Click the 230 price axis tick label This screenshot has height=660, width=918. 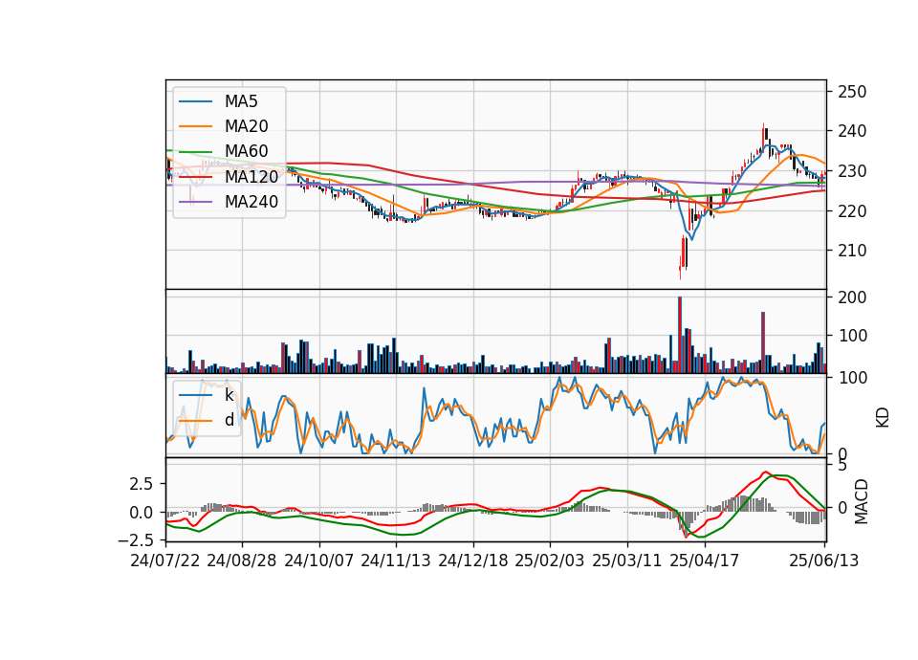[852, 171]
